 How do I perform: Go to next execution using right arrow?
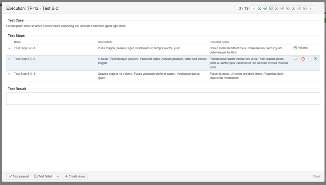click(x=311, y=8)
